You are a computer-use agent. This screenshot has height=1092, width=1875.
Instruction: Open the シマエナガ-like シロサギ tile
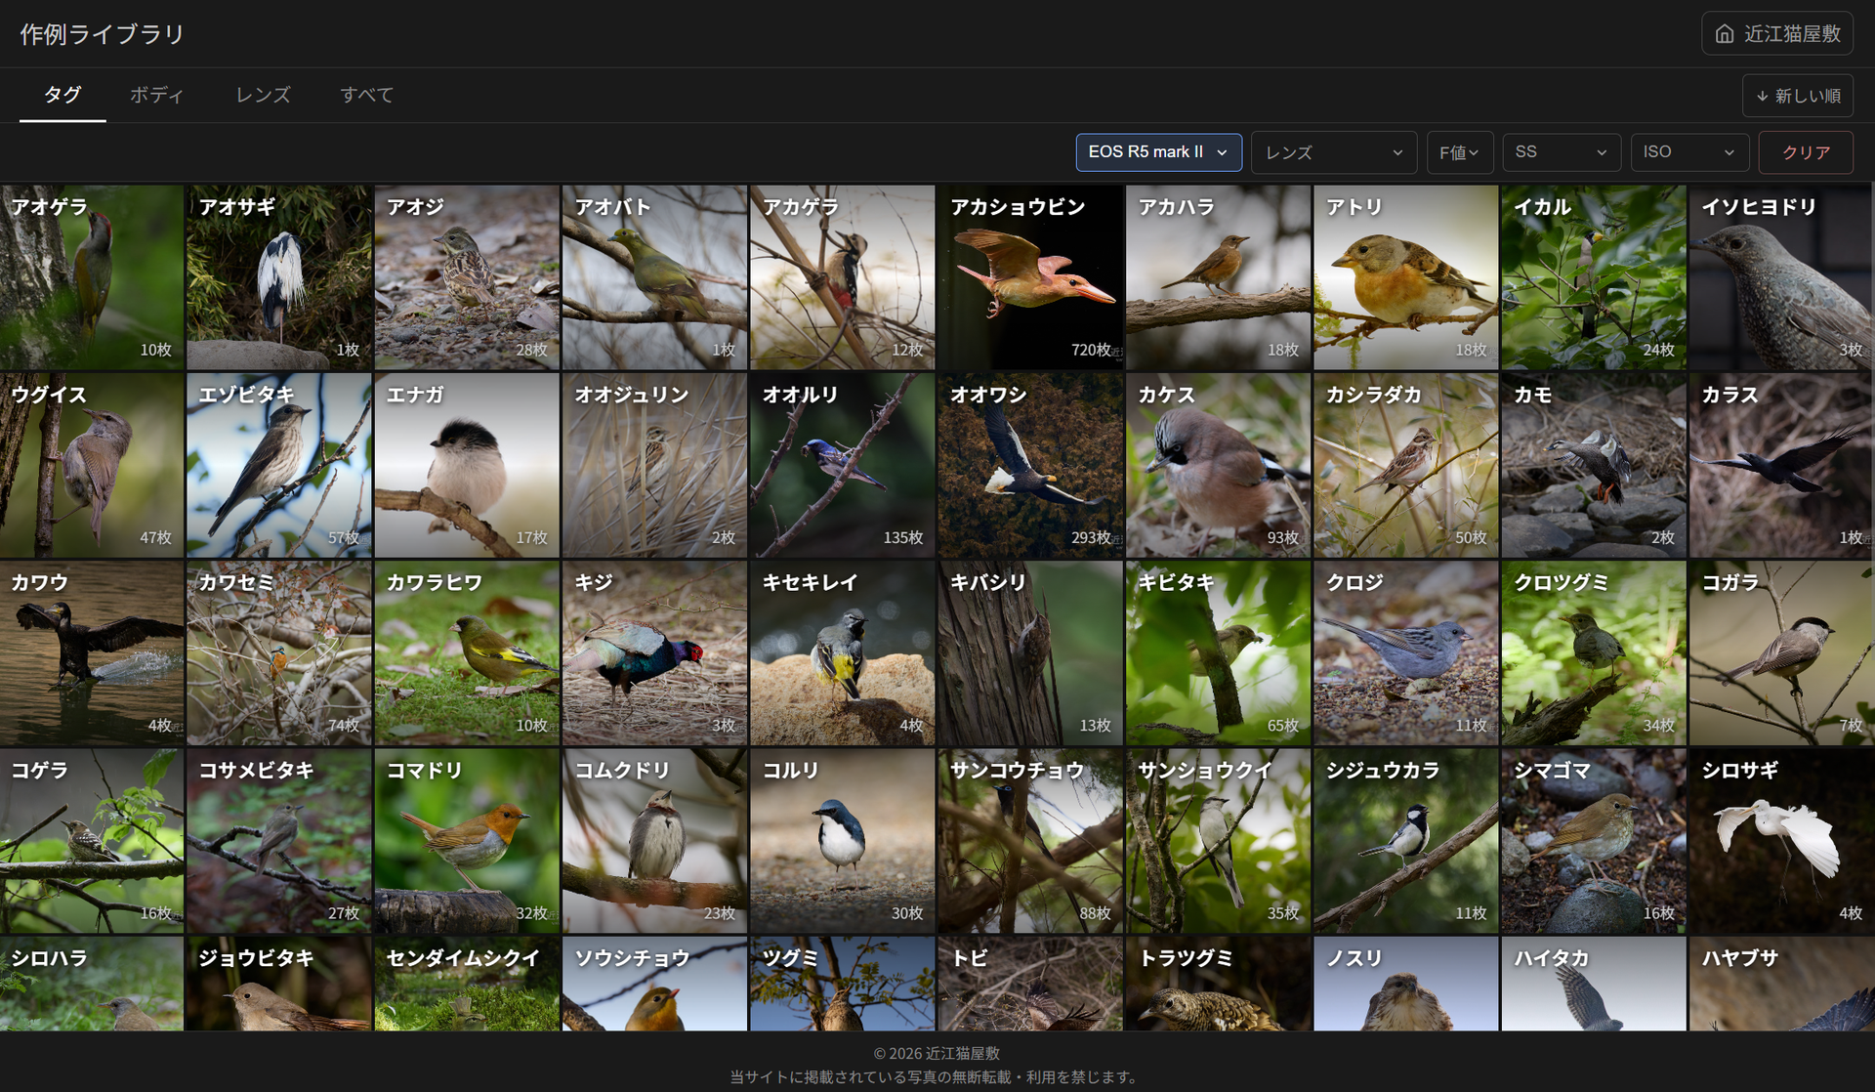[x=1780, y=841]
